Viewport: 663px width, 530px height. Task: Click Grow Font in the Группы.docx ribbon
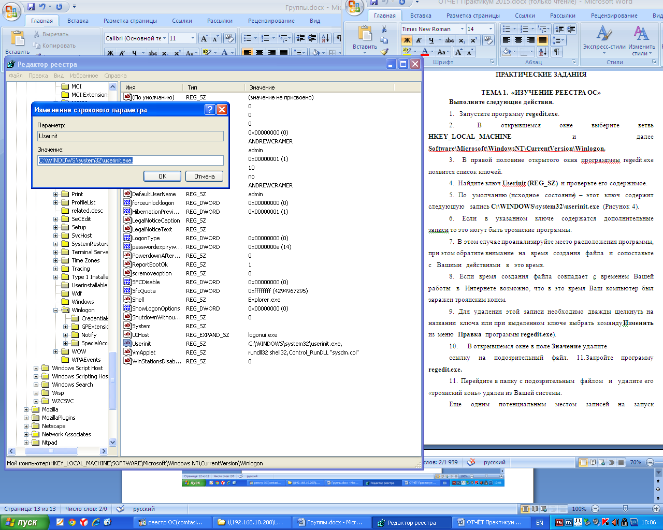click(204, 38)
